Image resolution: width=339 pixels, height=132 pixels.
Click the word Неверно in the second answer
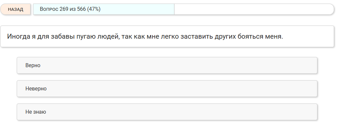coord(36,89)
